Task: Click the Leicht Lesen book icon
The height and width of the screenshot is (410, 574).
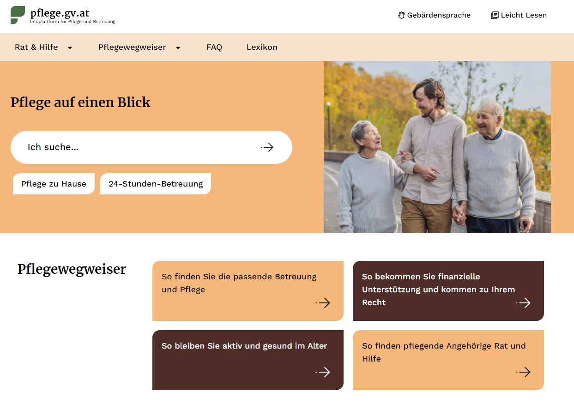Action: pyautogui.click(x=495, y=15)
